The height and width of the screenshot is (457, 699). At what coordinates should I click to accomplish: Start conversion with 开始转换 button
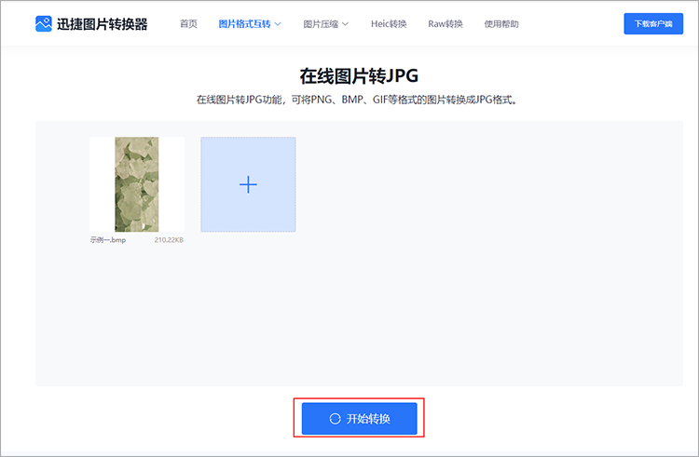[360, 419]
